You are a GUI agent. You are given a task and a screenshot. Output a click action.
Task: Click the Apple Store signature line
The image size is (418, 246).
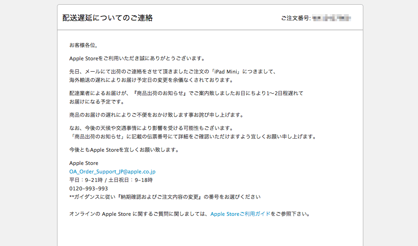coord(84,163)
